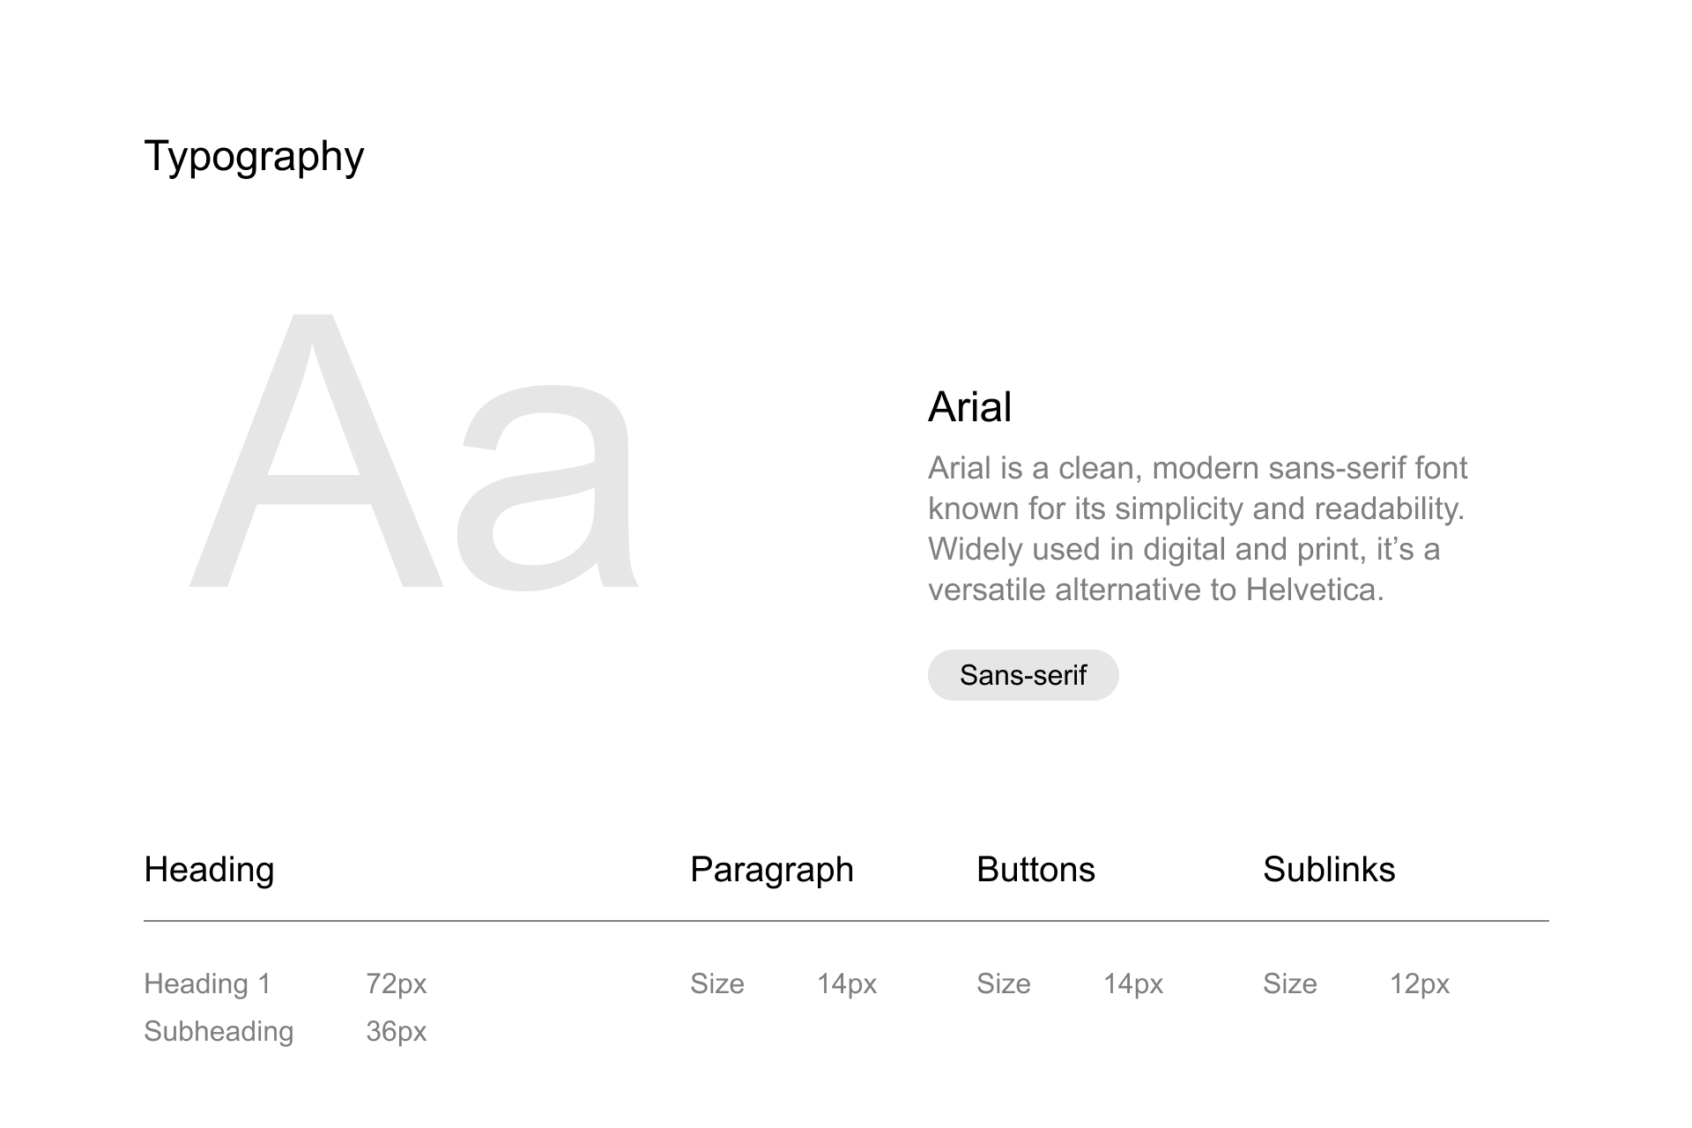
Task: Click the Size label under Buttons
Action: tap(1004, 983)
